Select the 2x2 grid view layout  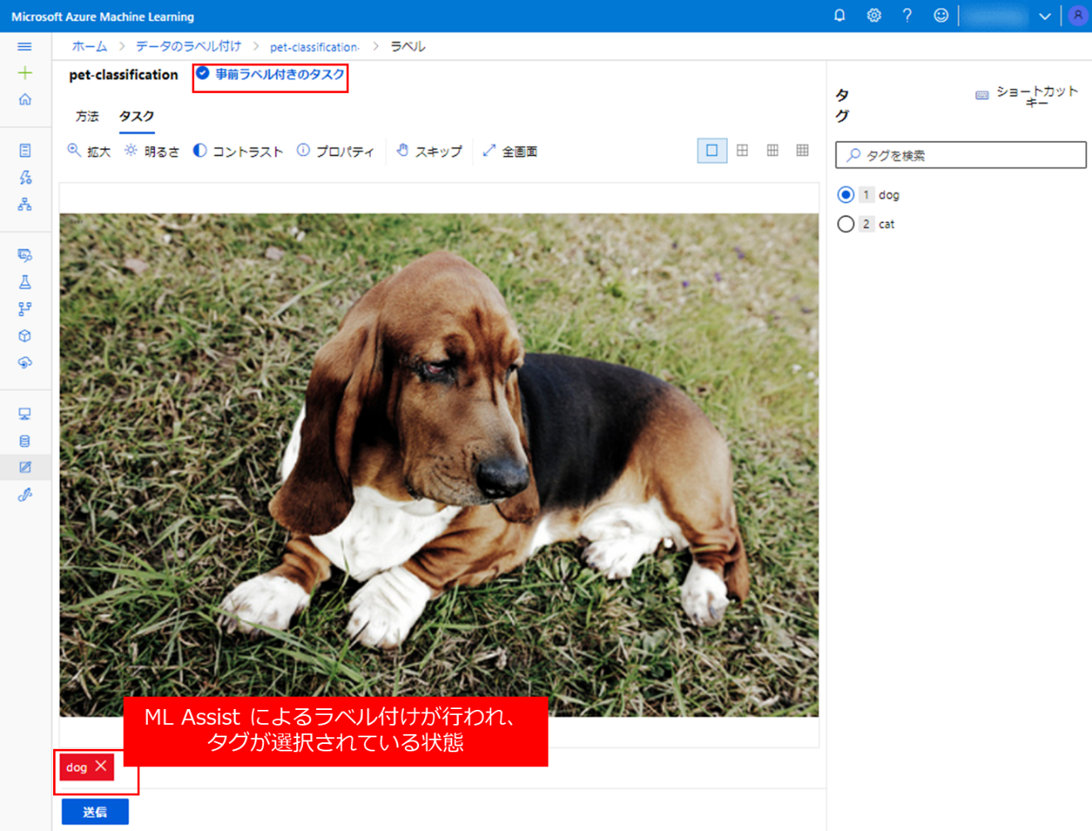pyautogui.click(x=743, y=150)
